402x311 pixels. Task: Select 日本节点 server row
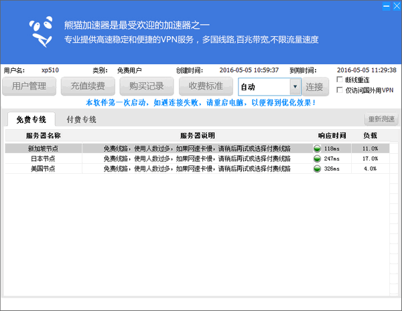point(197,159)
